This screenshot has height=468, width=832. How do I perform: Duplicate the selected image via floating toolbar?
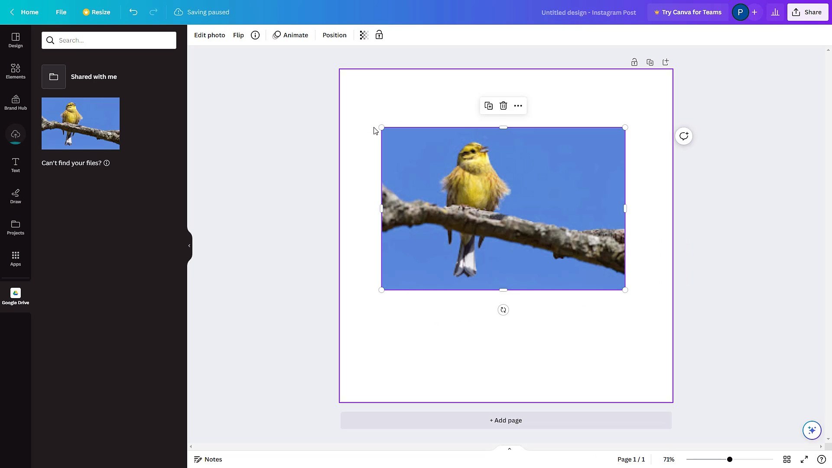[x=488, y=106]
